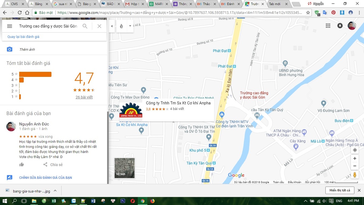Switch to the Thông forms tab
Image resolution: width=364 pixels, height=205 pixels.
(x=183, y=4)
